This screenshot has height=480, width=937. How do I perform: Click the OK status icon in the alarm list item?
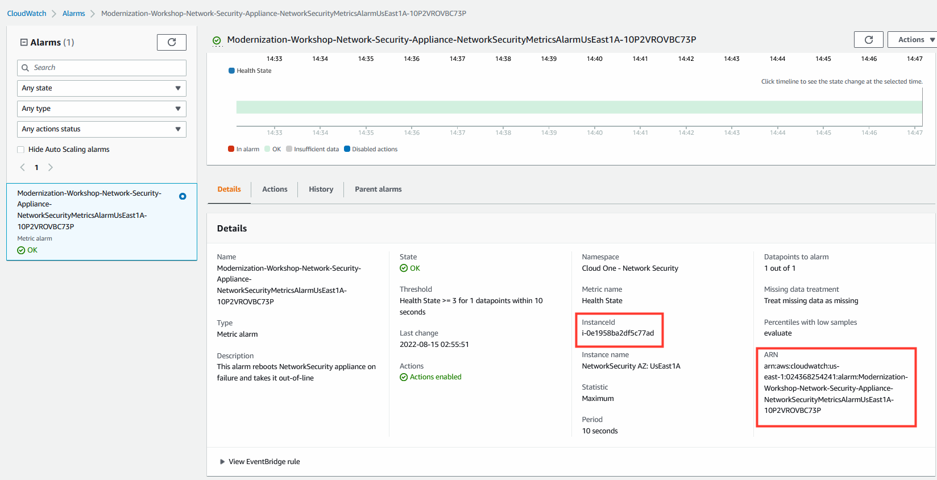(x=21, y=250)
